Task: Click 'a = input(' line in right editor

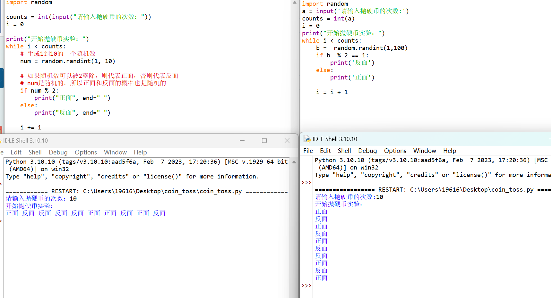Action: (x=355, y=11)
